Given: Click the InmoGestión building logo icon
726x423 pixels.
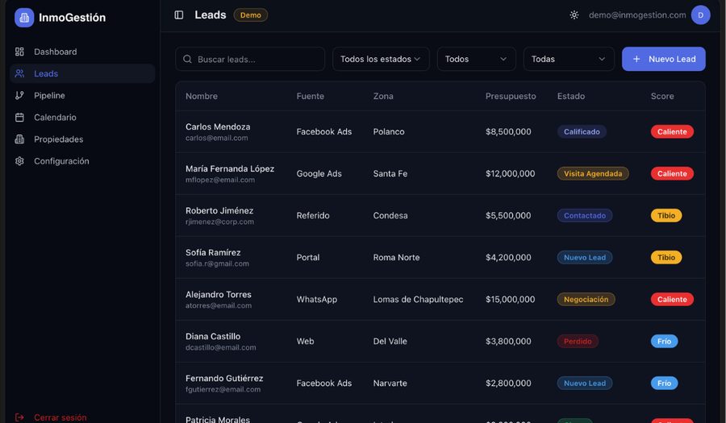Looking at the screenshot, I should 24,18.
